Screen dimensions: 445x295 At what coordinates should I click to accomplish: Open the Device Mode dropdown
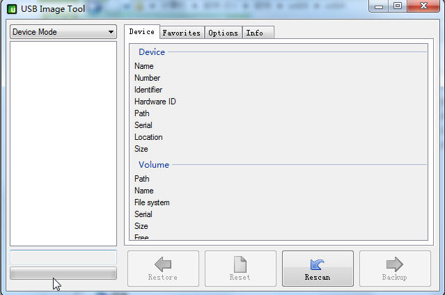63,32
